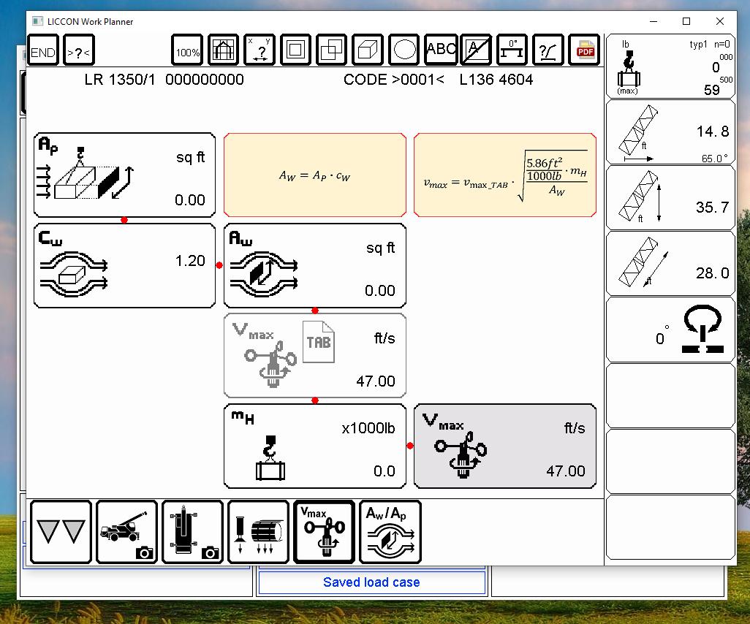
Task: Export to PDF icon
Action: click(585, 50)
